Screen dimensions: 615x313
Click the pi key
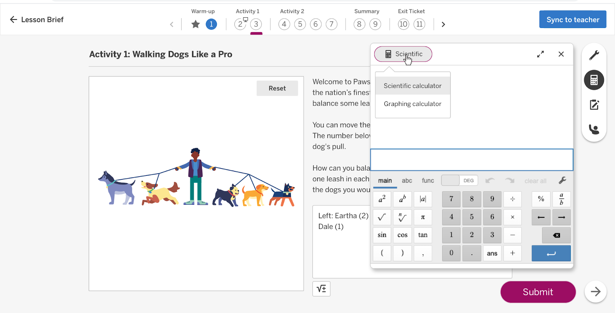pos(423,217)
